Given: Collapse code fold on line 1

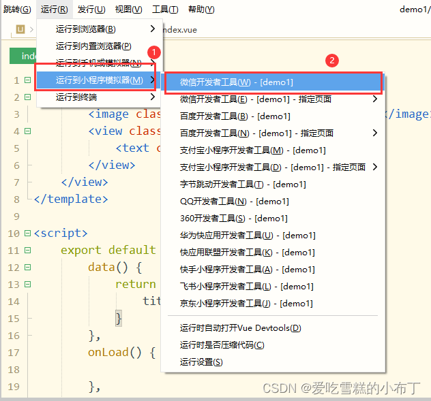Looking at the screenshot, I should 27,80.
